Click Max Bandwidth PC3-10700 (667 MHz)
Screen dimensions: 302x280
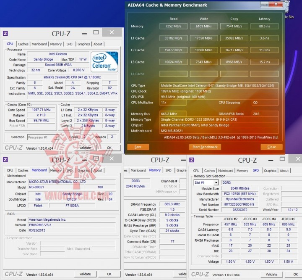[x=240, y=194]
